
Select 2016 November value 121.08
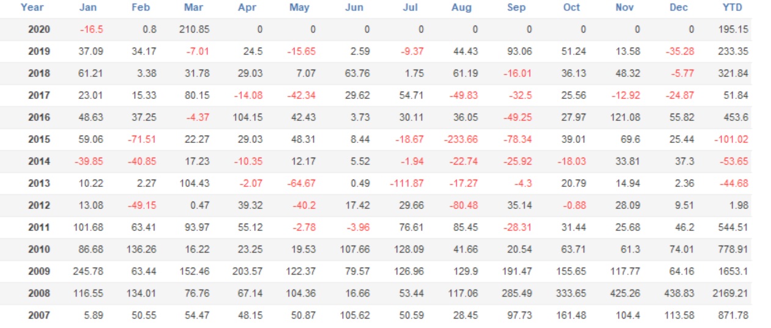(625, 117)
